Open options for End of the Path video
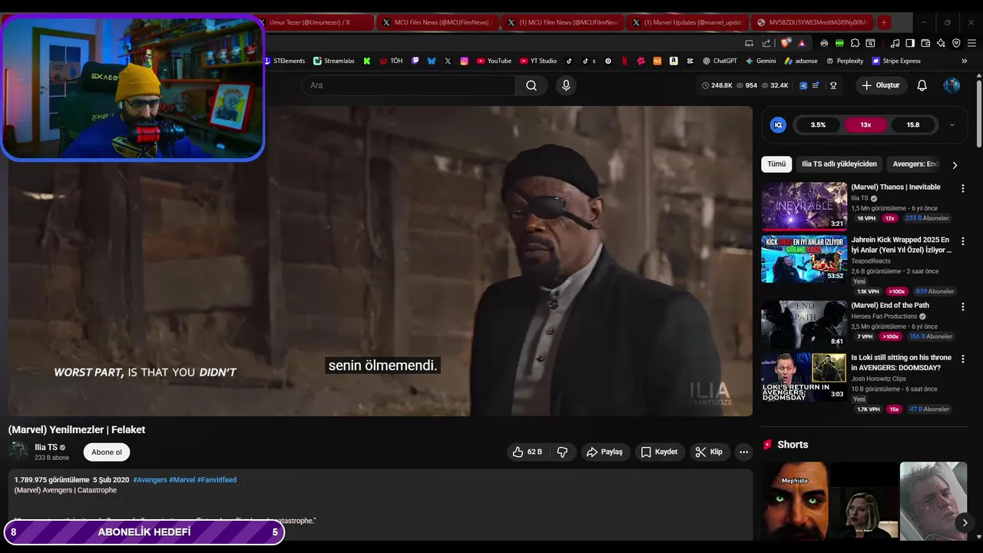 pyautogui.click(x=963, y=306)
